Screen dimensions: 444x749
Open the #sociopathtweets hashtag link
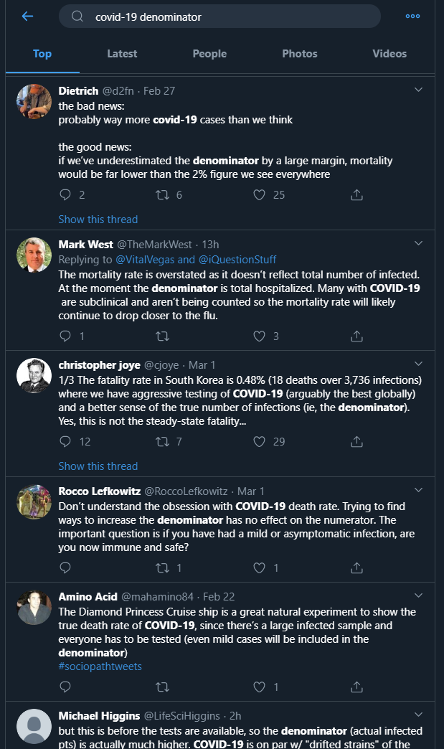tap(100, 666)
